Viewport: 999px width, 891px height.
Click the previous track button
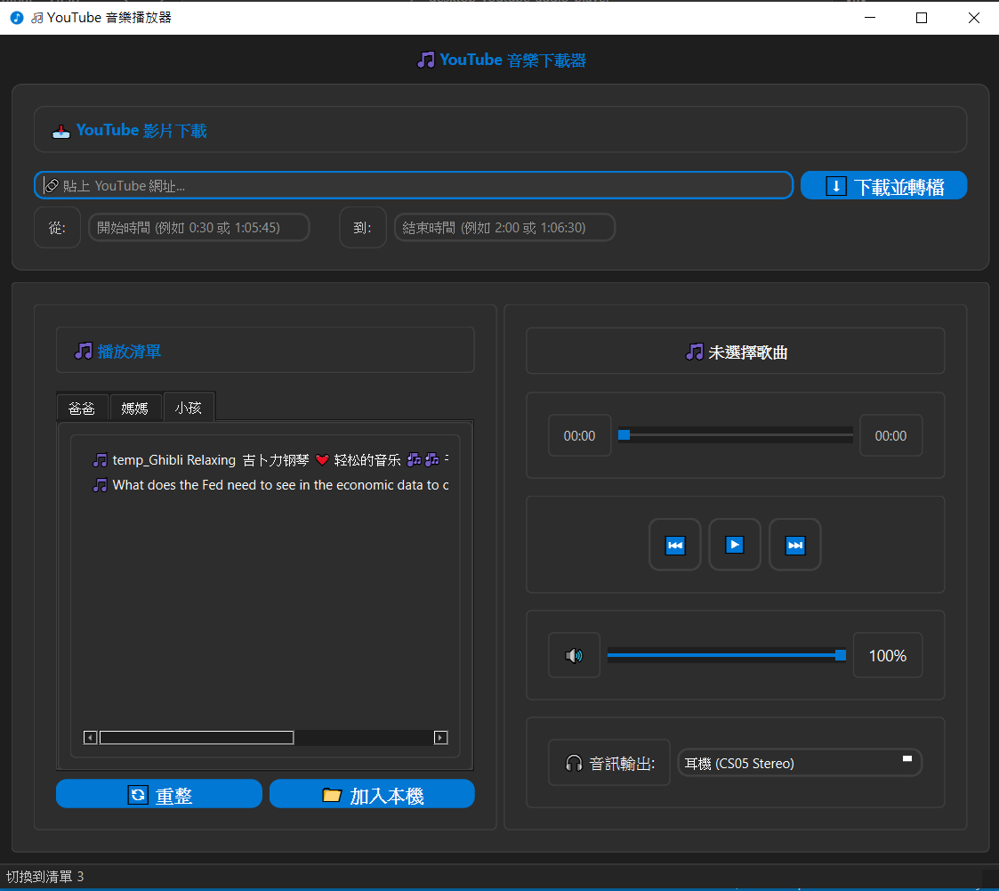point(675,545)
